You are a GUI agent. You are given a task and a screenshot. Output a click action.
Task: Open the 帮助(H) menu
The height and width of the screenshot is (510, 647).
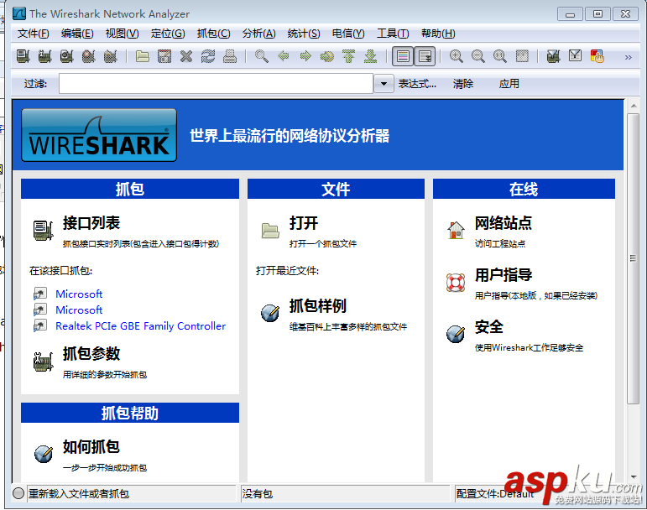[x=438, y=34]
